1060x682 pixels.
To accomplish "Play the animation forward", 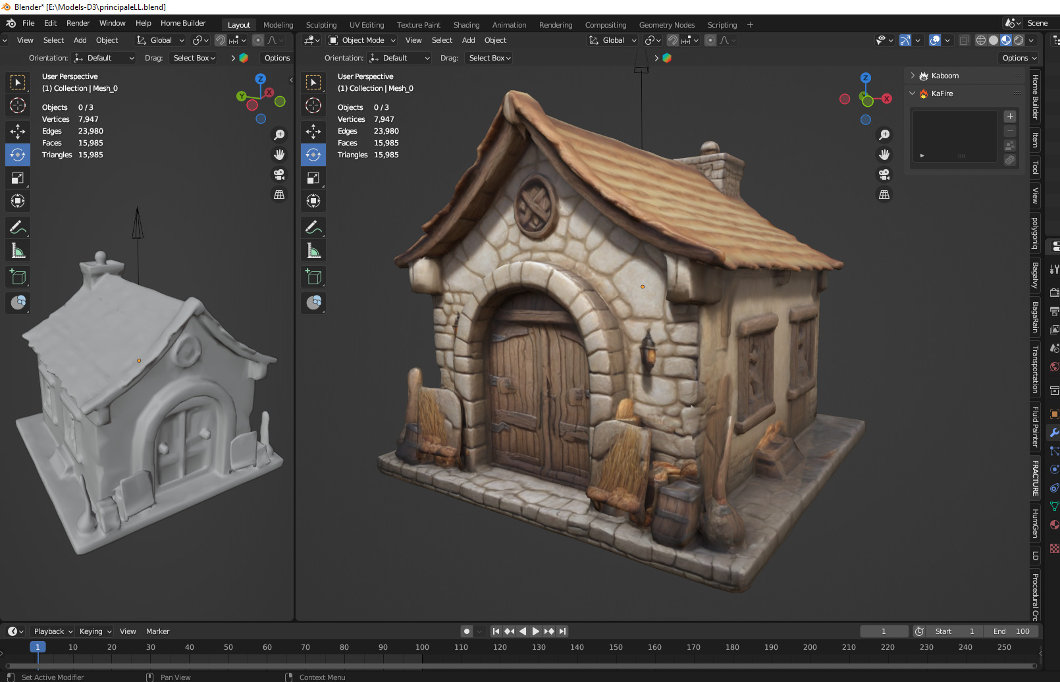I will point(536,631).
